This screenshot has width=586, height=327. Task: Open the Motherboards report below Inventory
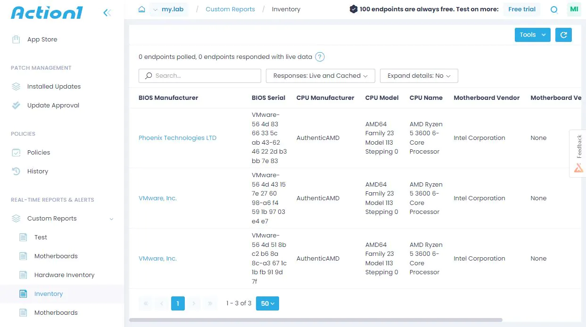56,313
